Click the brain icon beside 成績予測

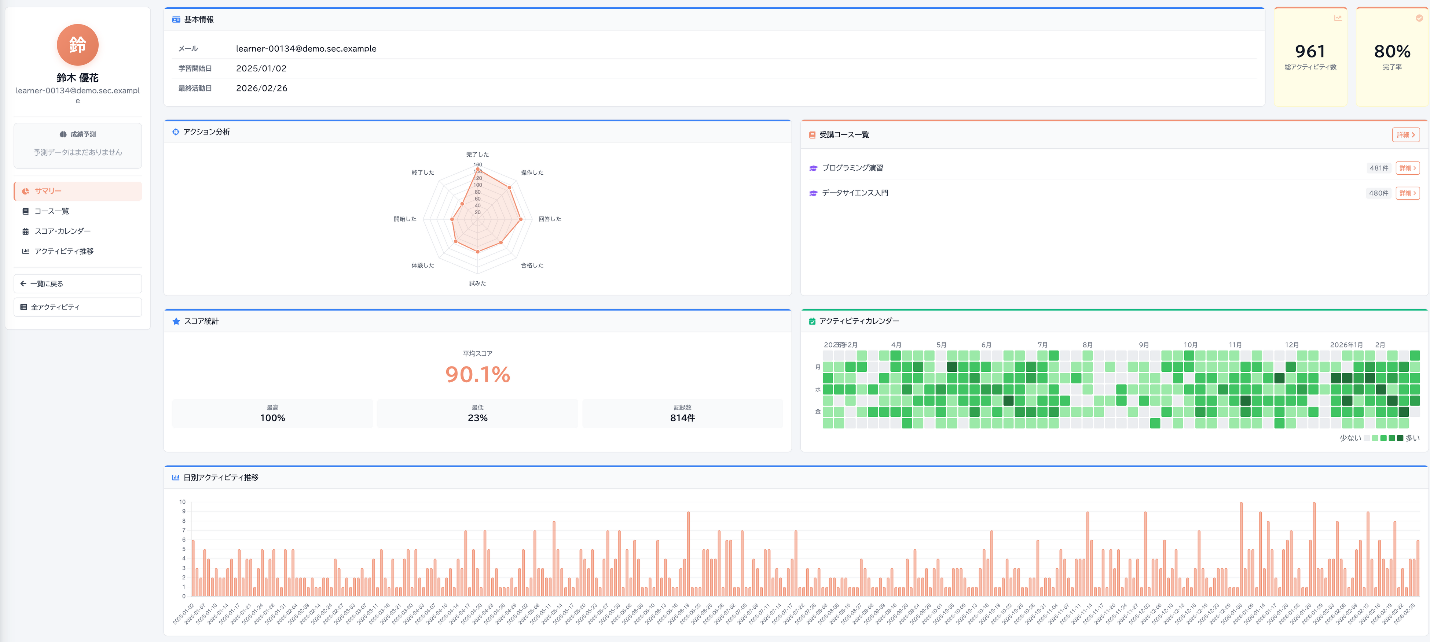tap(63, 134)
